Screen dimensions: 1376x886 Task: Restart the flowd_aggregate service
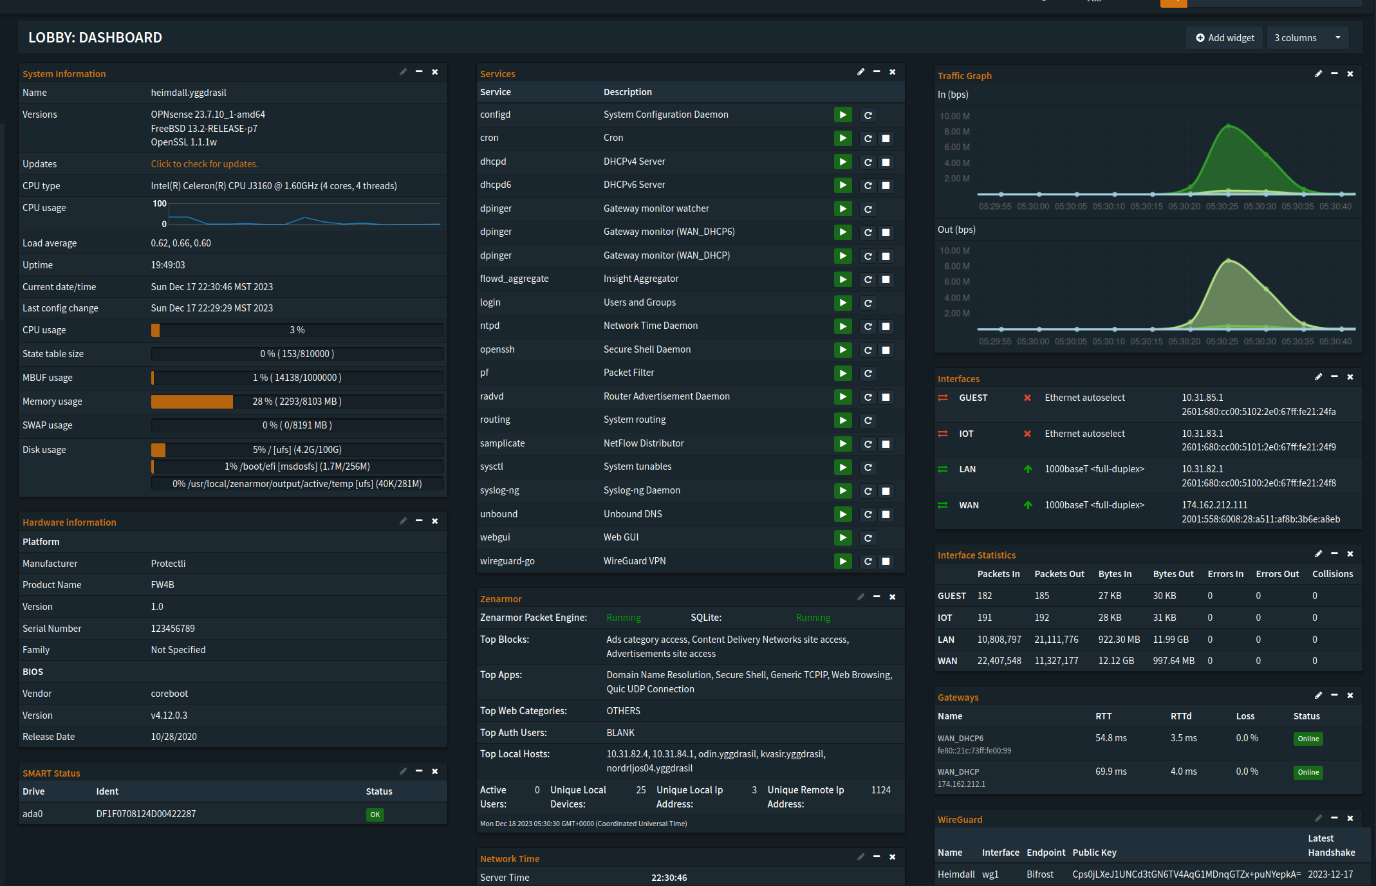[x=868, y=279]
